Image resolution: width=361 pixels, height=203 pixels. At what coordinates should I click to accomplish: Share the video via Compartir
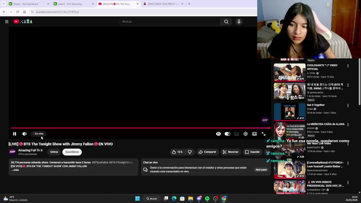tap(207, 152)
